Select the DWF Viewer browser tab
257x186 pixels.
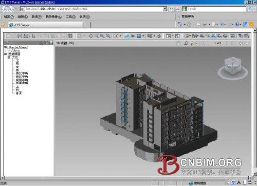click(46, 25)
